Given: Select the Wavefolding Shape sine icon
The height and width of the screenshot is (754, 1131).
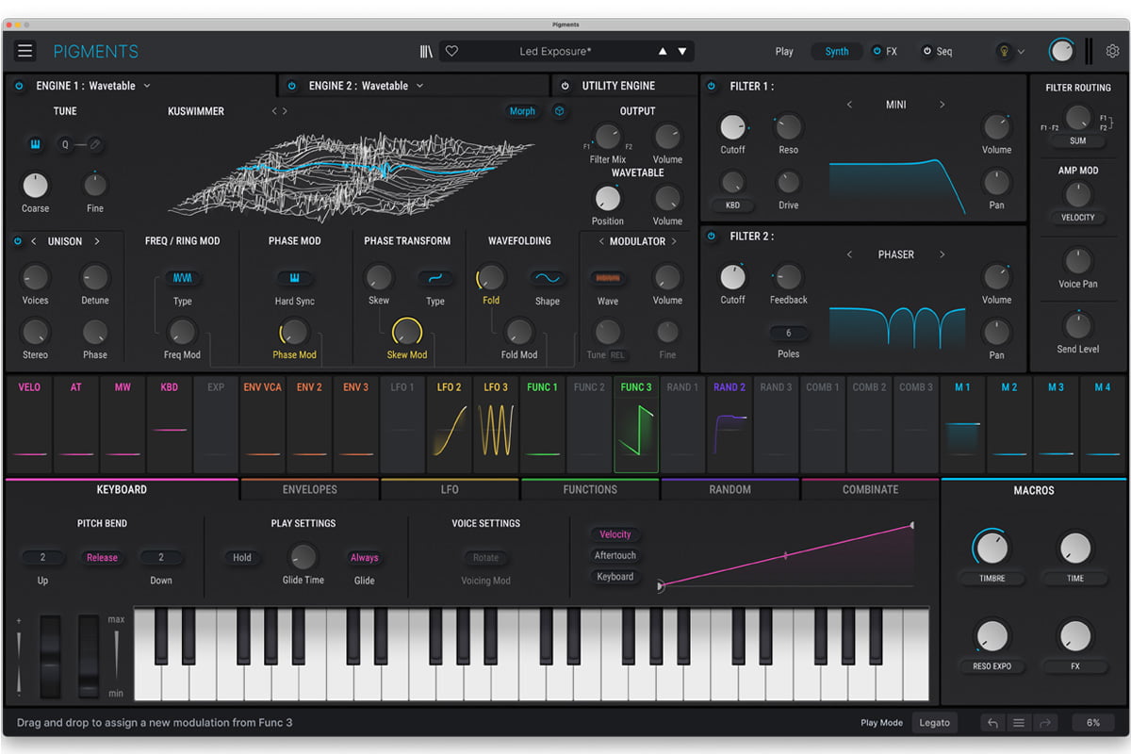Looking at the screenshot, I should point(548,278).
